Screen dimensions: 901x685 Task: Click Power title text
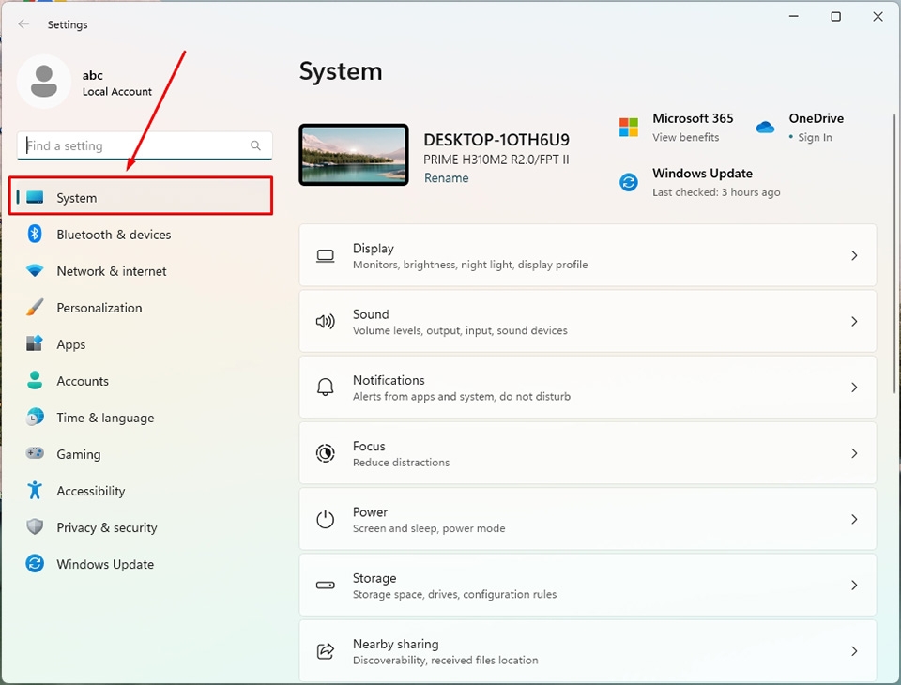(370, 512)
